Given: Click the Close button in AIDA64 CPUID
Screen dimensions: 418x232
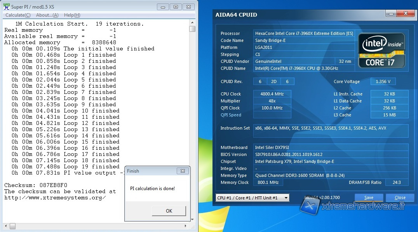Looking at the screenshot, I should tap(400, 197).
